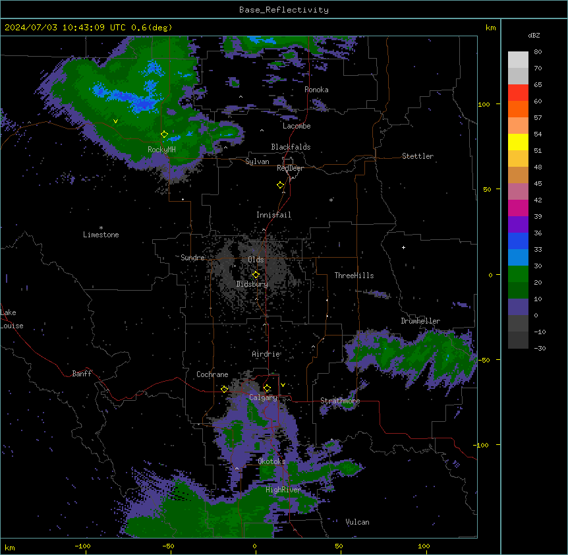Click the magenta 42 dBZ legend swatch

coord(518,208)
